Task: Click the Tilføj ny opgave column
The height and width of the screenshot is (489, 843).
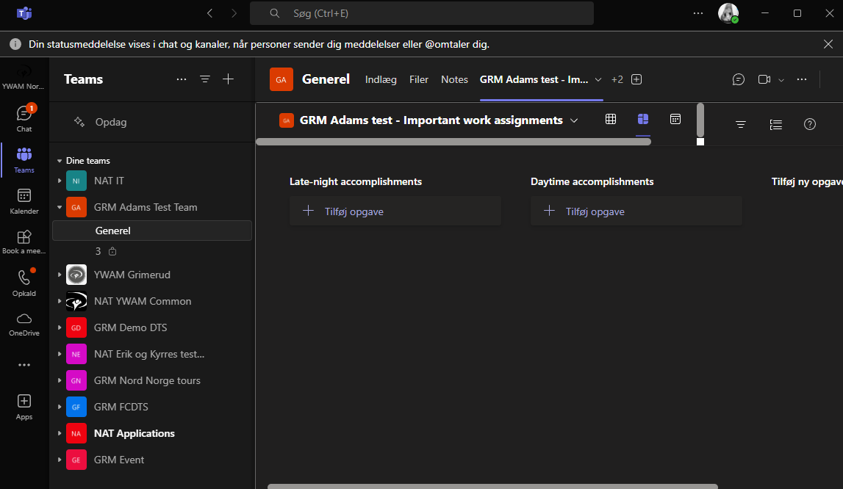Action: pyautogui.click(x=807, y=181)
